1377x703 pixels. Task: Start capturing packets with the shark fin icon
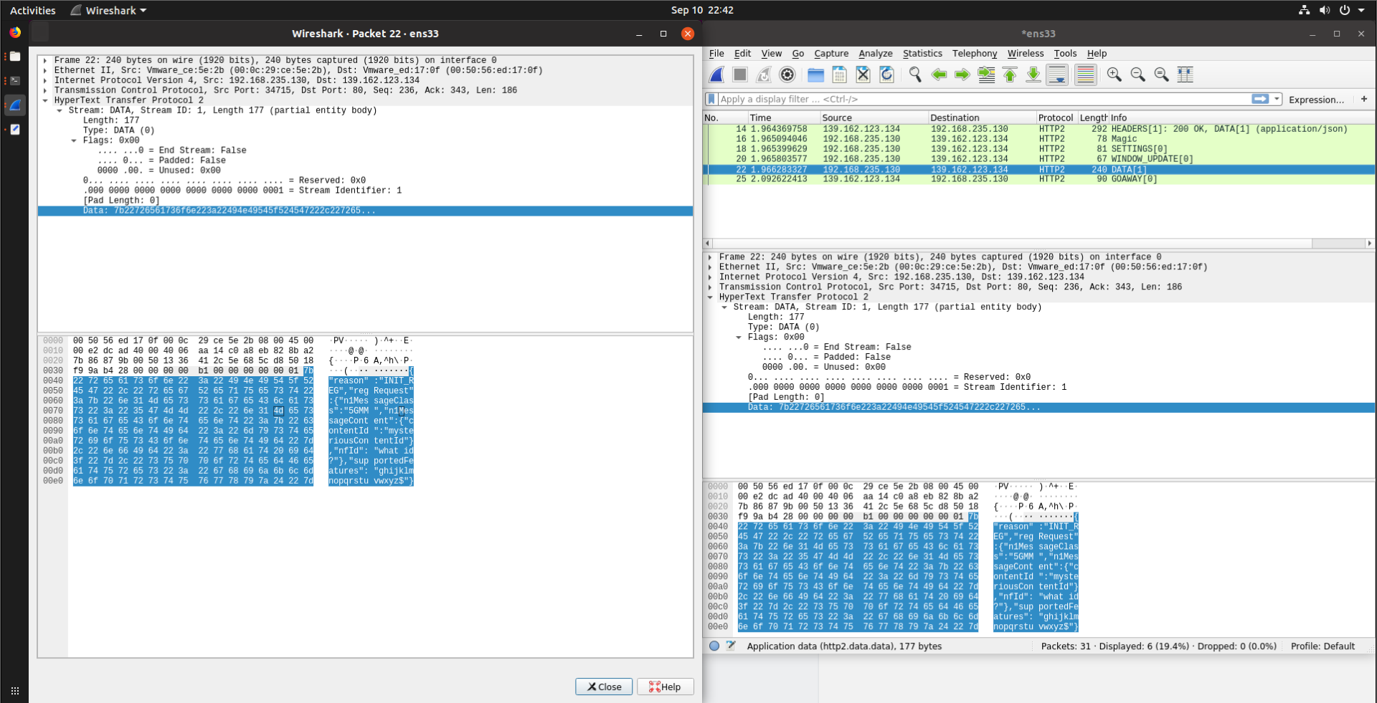(716, 75)
